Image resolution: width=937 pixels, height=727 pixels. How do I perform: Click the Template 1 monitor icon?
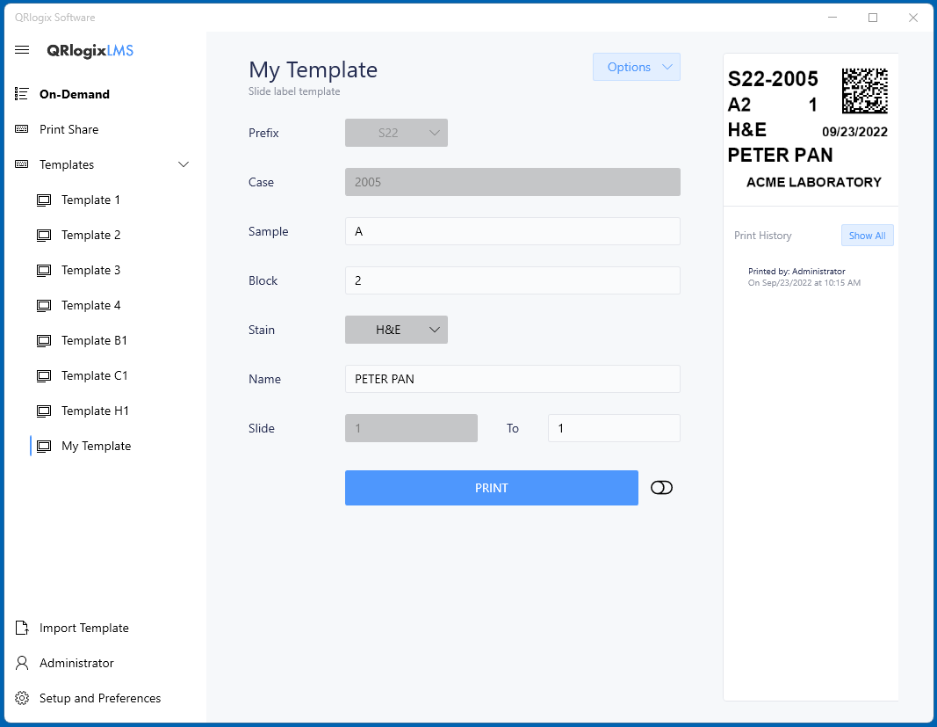[44, 200]
